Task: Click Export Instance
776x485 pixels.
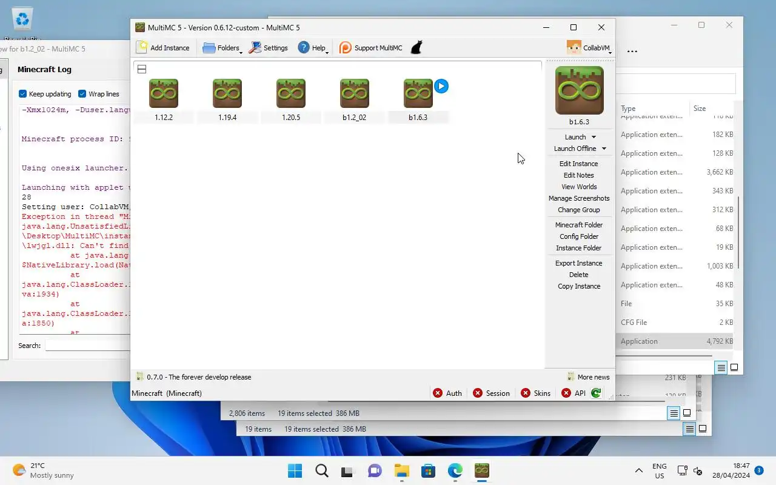Action: [x=579, y=263]
